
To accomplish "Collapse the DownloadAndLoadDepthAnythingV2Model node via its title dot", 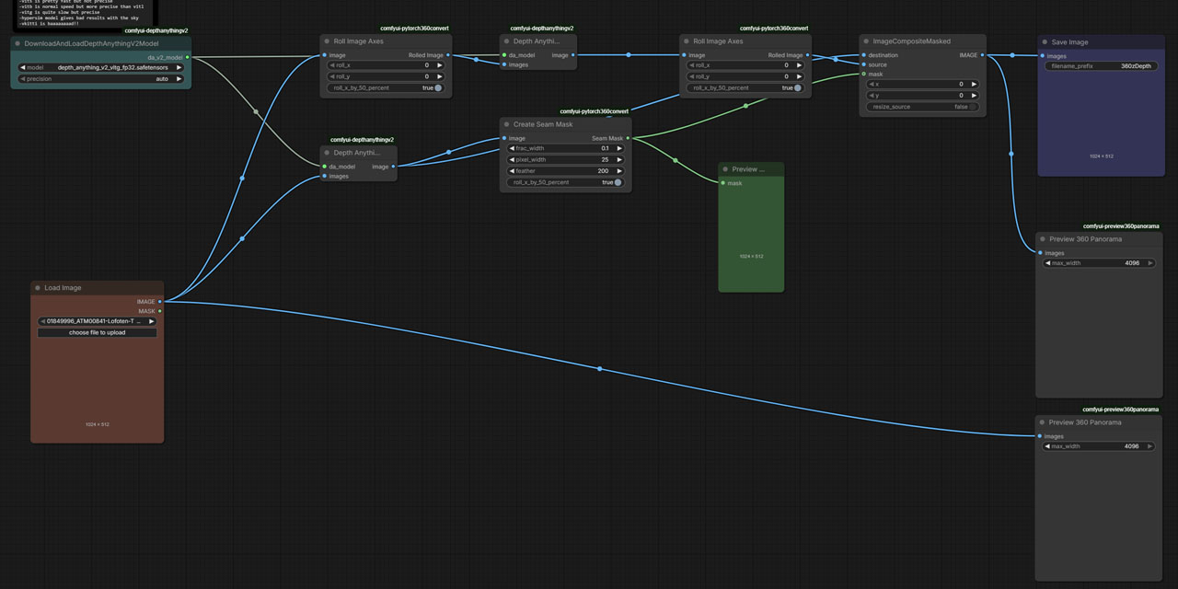I will coord(17,43).
